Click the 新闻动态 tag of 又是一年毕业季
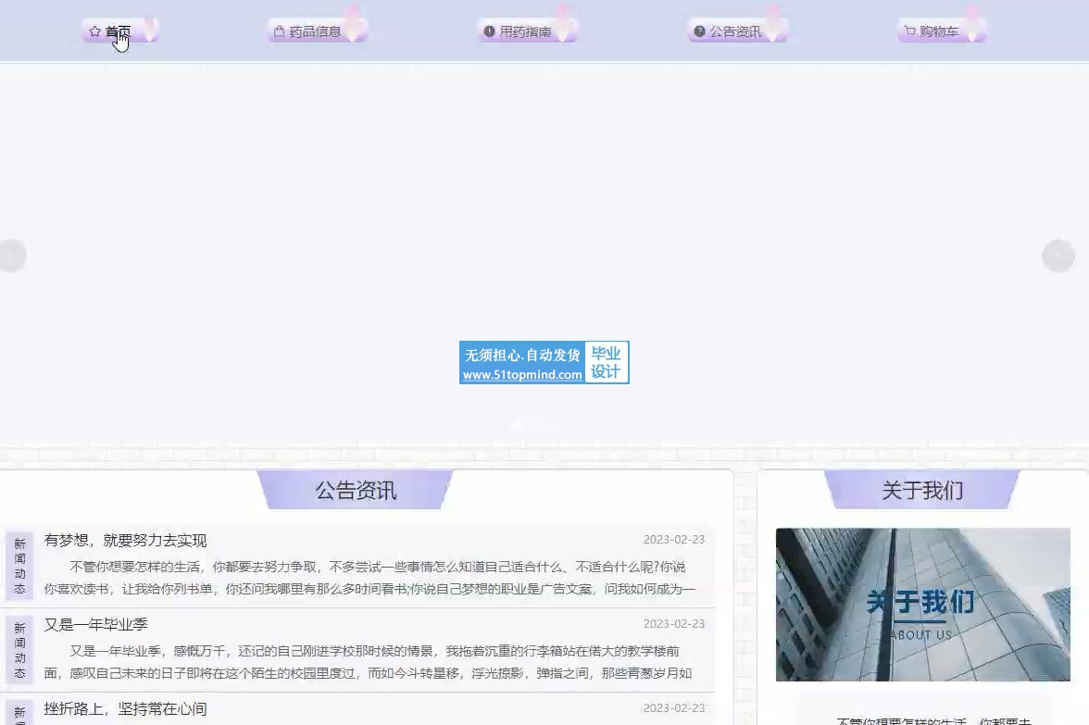This screenshot has width=1089, height=725. (x=19, y=650)
